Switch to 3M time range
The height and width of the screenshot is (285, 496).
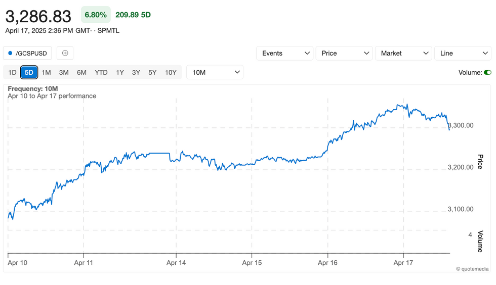64,72
